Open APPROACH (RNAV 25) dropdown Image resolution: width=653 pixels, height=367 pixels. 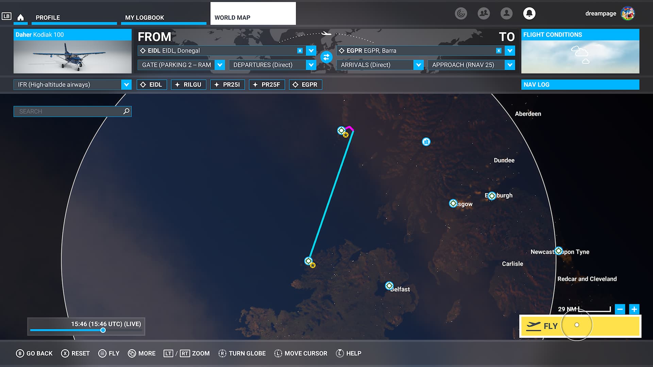coord(509,65)
